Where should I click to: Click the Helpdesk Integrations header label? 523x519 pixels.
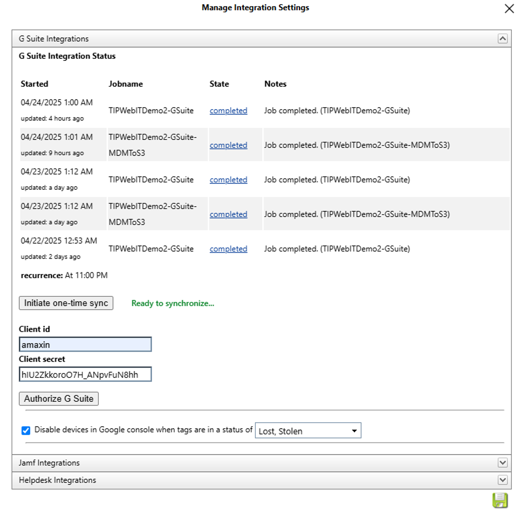pos(57,480)
